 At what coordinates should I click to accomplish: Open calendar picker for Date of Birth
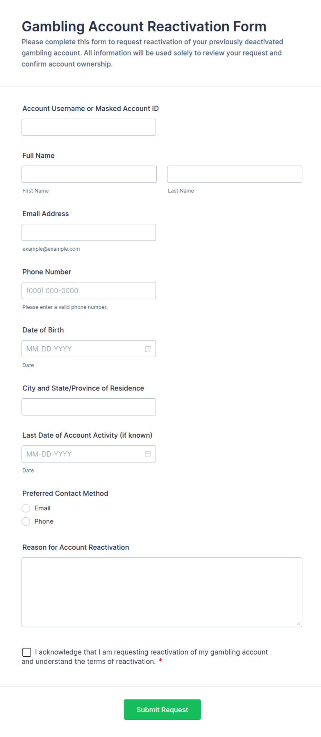[148, 349]
